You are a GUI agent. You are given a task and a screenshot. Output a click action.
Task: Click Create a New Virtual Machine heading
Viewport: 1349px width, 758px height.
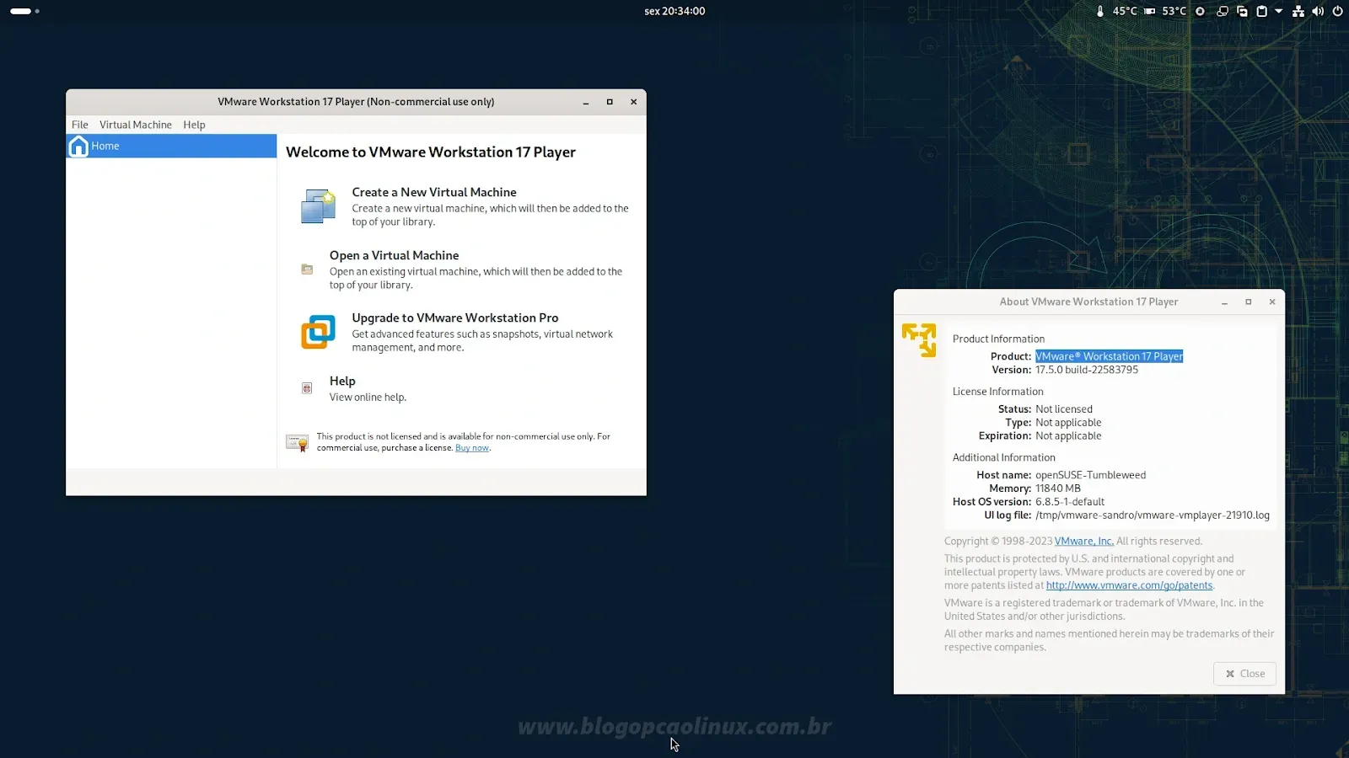point(434,192)
